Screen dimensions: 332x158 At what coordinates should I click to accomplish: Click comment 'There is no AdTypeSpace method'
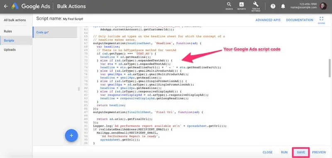137,50
